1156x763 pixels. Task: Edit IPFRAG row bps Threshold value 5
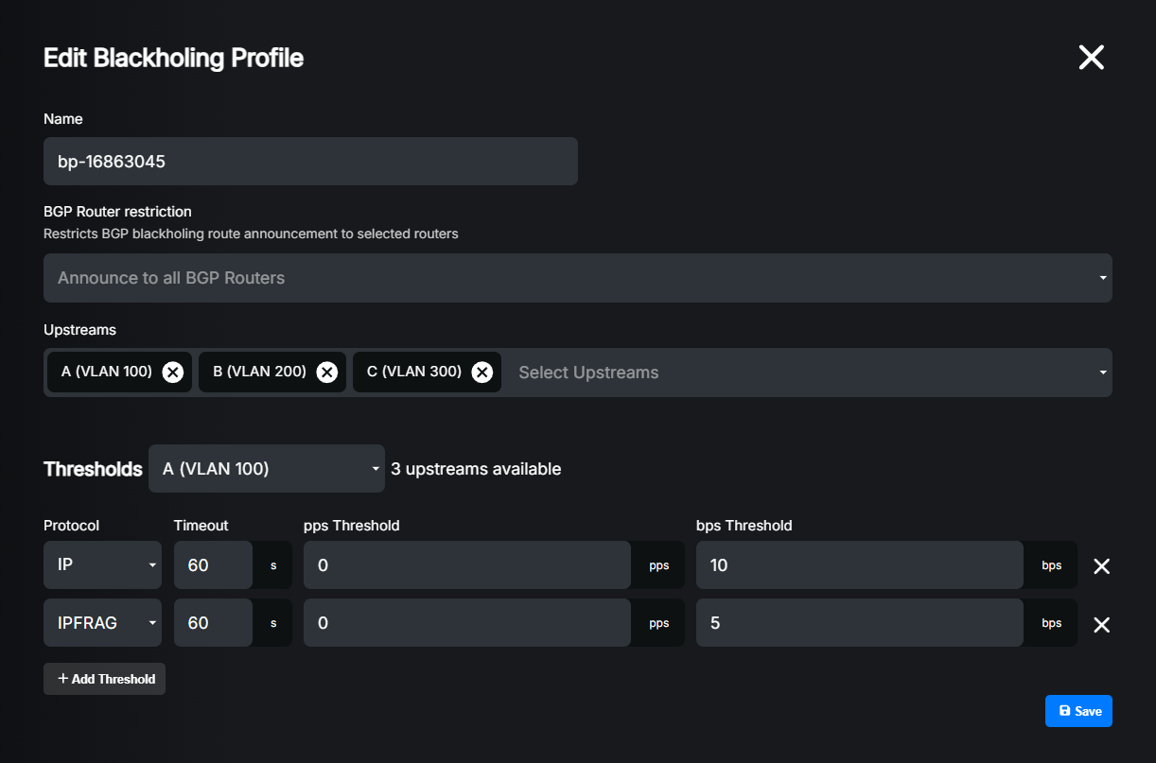click(859, 623)
